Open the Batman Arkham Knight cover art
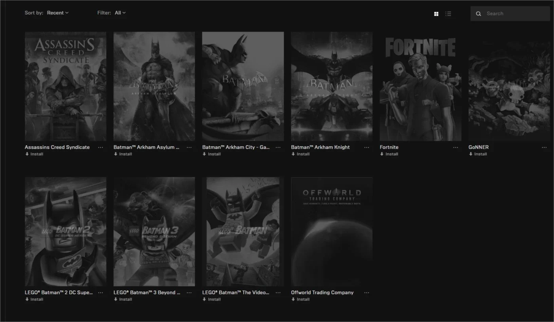Image resolution: width=554 pixels, height=322 pixels. pyautogui.click(x=332, y=87)
